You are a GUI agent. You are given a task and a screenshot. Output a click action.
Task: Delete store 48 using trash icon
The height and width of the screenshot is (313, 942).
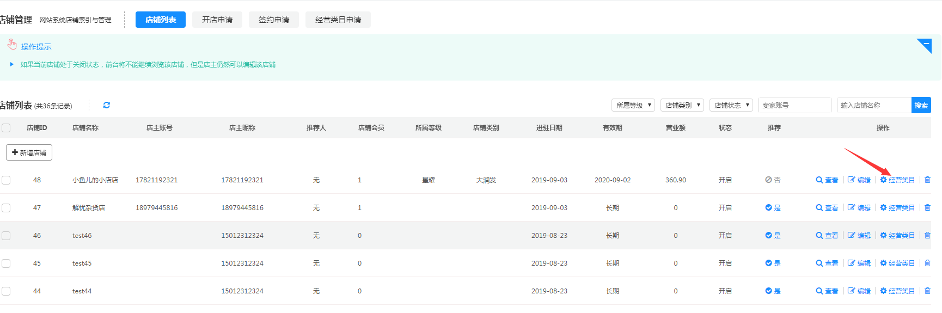click(x=927, y=180)
